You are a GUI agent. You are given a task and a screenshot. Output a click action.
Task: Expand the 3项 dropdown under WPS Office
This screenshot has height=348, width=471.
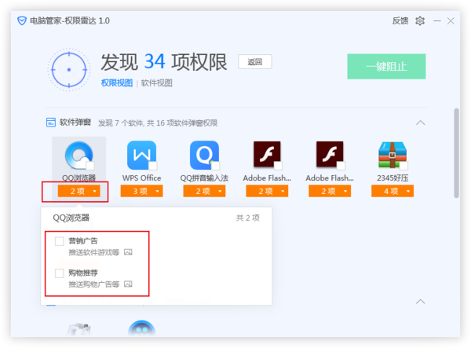point(141,191)
